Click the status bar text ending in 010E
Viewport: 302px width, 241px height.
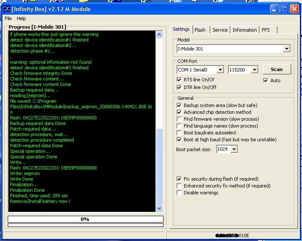point(232,235)
